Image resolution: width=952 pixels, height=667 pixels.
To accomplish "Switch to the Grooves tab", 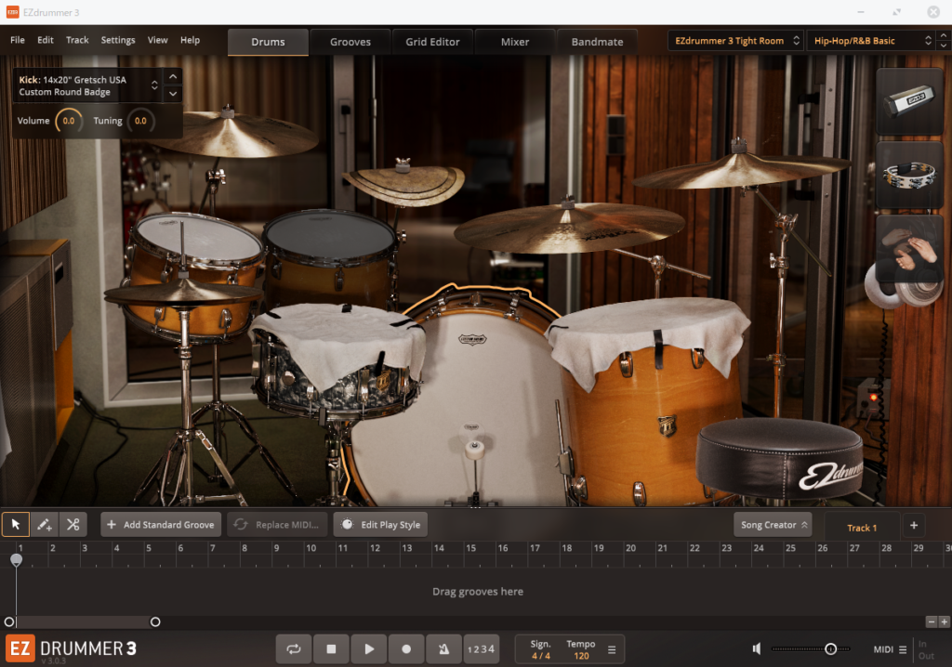I will point(350,42).
